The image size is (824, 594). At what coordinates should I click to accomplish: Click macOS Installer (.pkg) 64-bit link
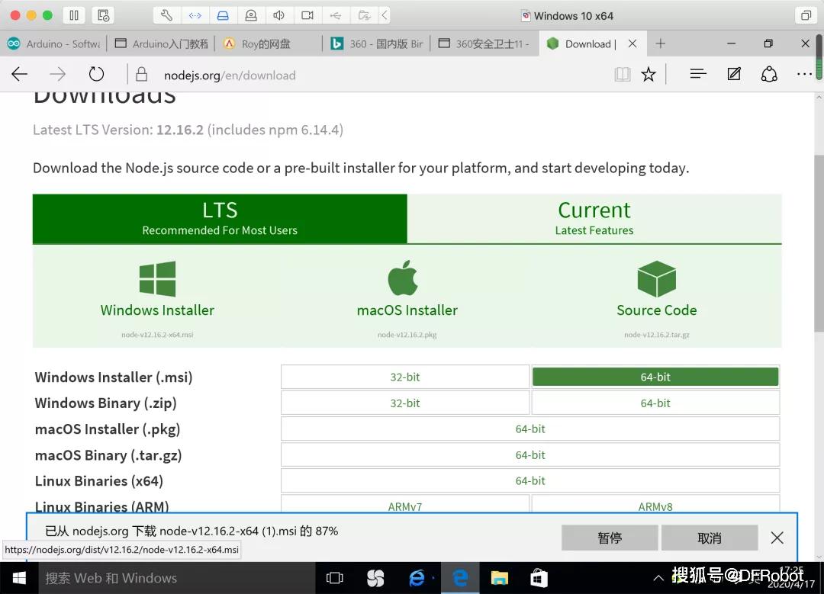point(530,429)
